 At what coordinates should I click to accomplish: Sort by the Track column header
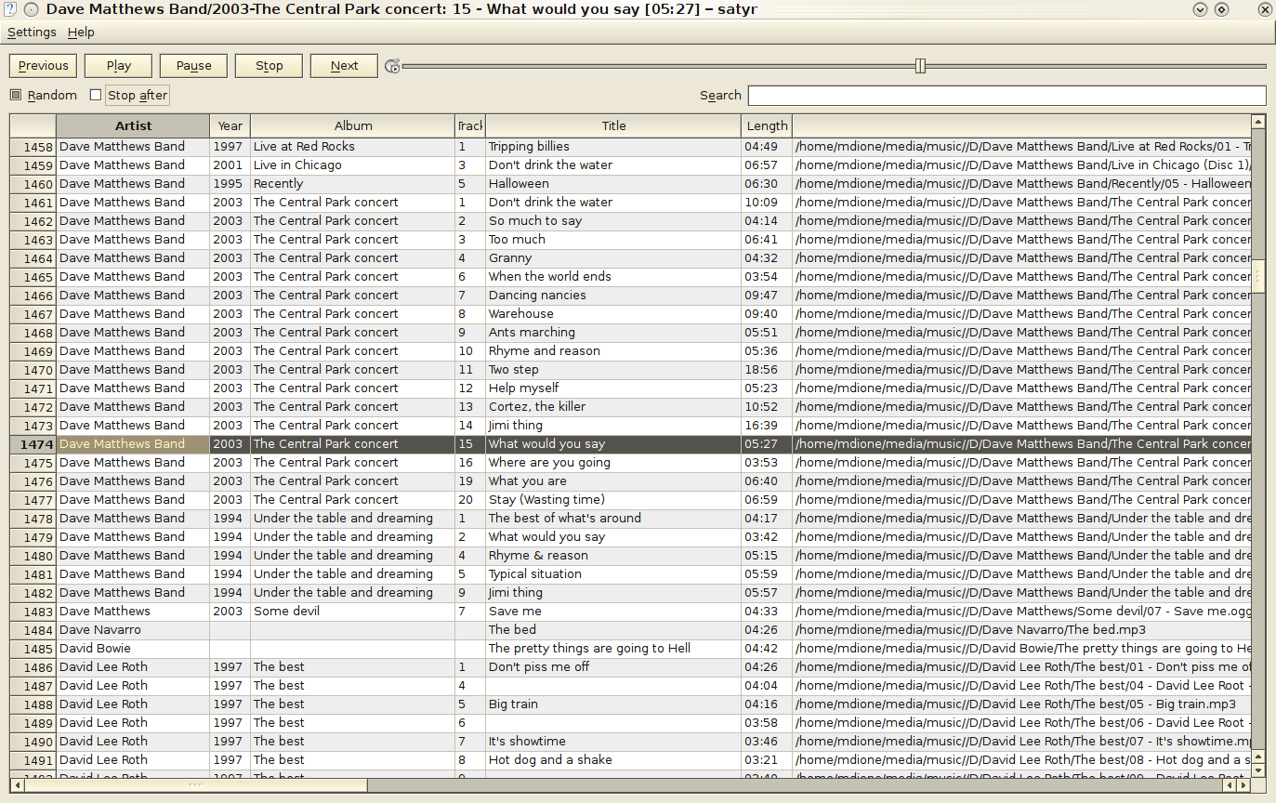click(470, 126)
